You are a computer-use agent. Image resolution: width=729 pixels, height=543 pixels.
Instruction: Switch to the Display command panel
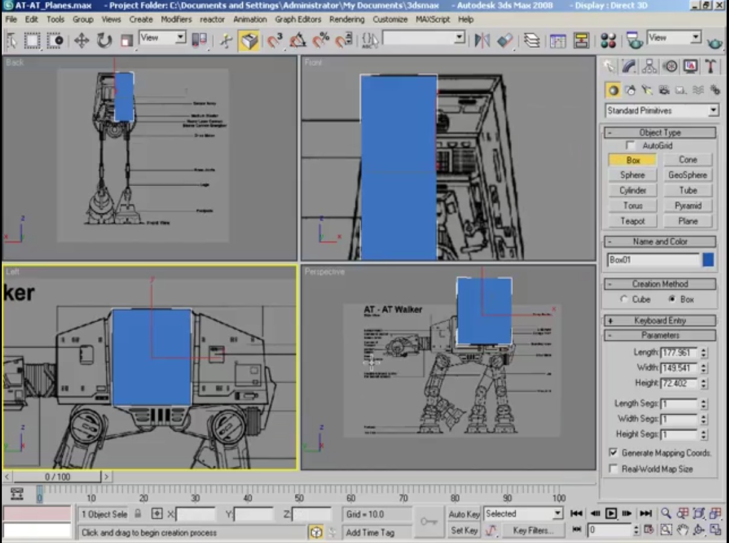click(690, 66)
